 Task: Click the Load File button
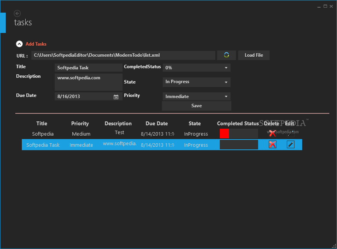click(x=254, y=55)
